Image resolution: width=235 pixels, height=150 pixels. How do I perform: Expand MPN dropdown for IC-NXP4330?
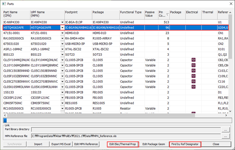coord(62,22)
